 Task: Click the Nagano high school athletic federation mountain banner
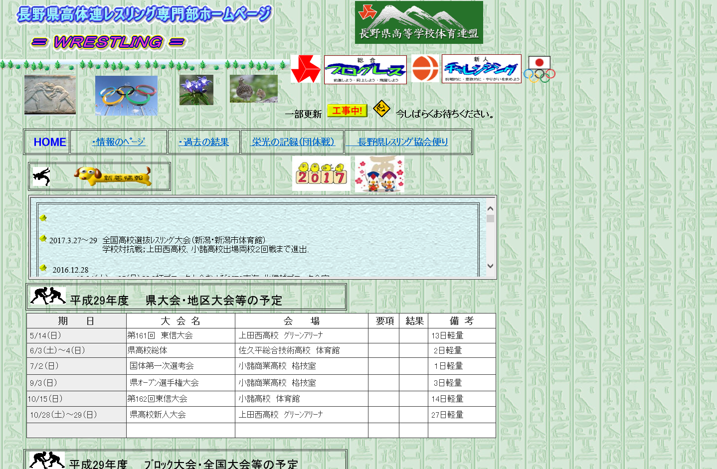[419, 22]
